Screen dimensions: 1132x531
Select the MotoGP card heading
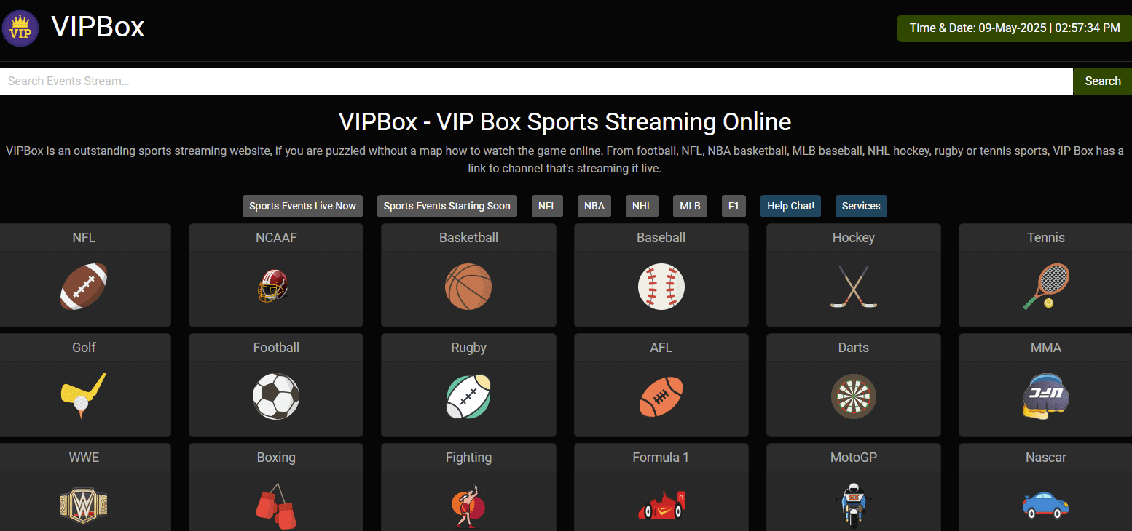click(x=854, y=458)
